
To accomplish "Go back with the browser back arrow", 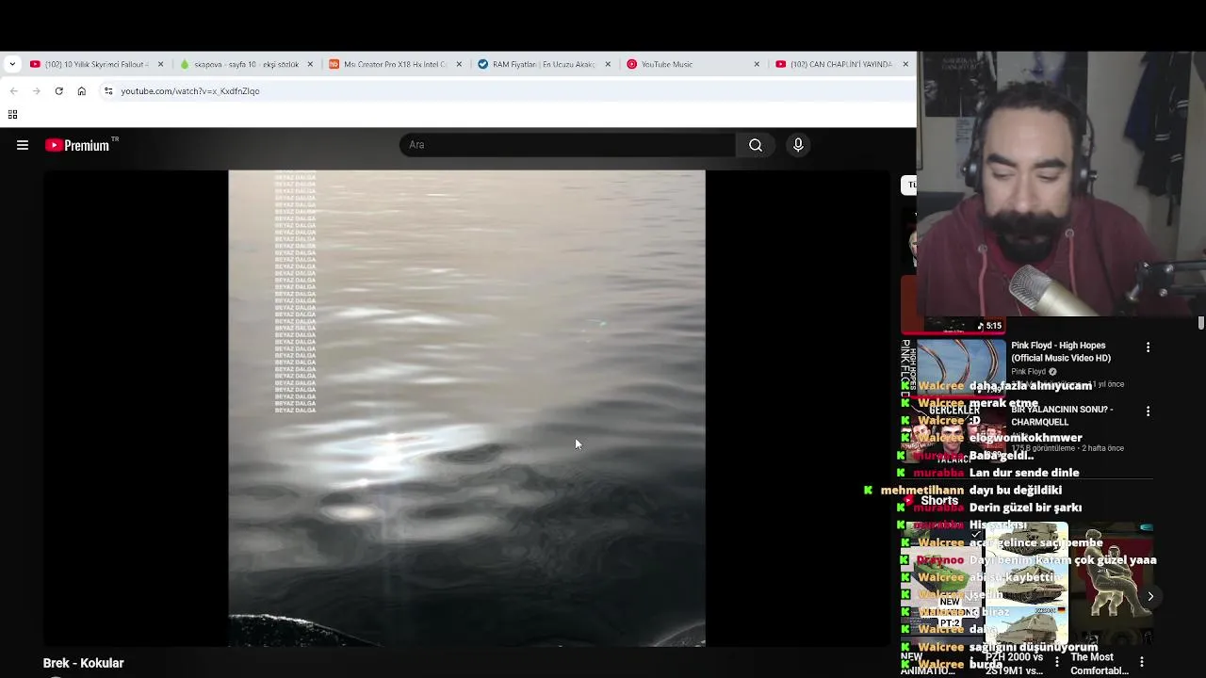I will (13, 91).
